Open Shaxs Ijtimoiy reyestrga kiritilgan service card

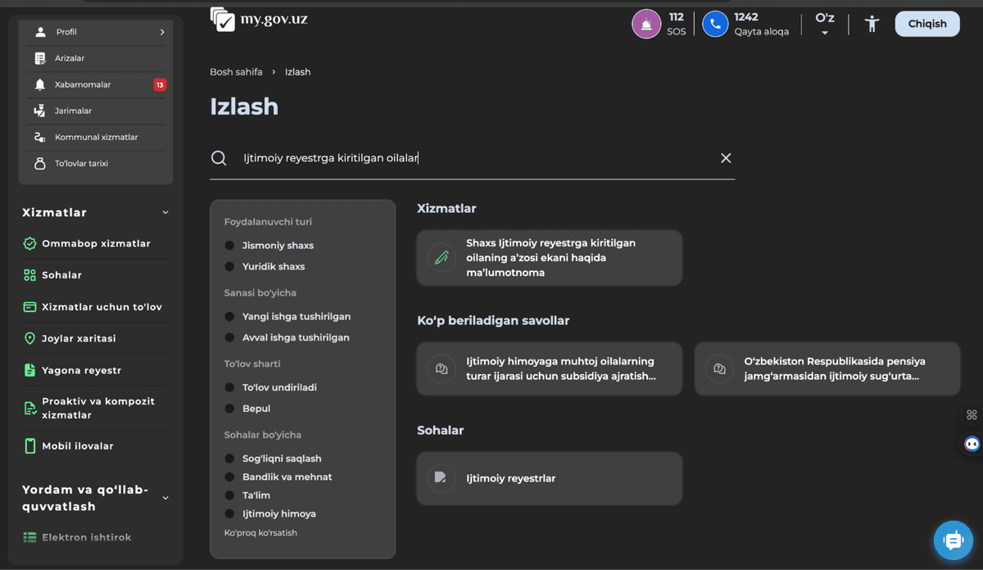coord(550,258)
